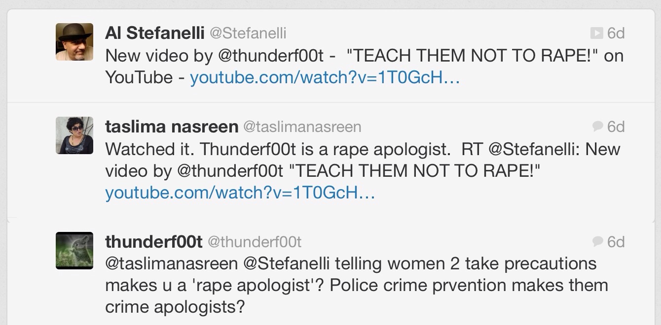This screenshot has height=325, width=661.
Task: Click the bold name "taslima nasreen"
Action: 172,127
